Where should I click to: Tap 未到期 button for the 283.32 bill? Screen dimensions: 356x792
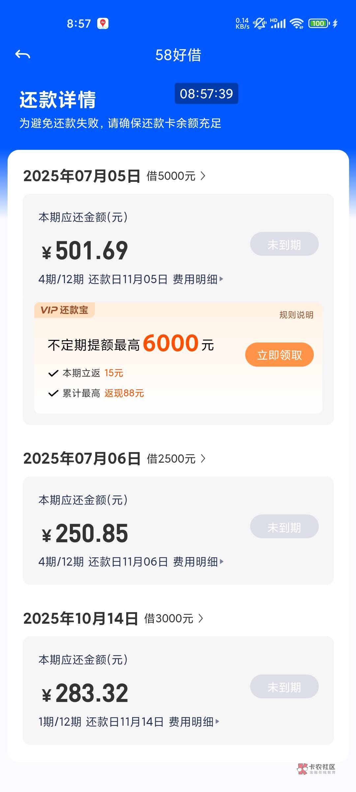[x=284, y=687]
